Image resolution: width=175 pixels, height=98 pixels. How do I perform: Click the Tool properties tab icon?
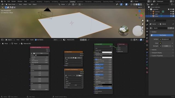pyautogui.click(x=147, y=24)
